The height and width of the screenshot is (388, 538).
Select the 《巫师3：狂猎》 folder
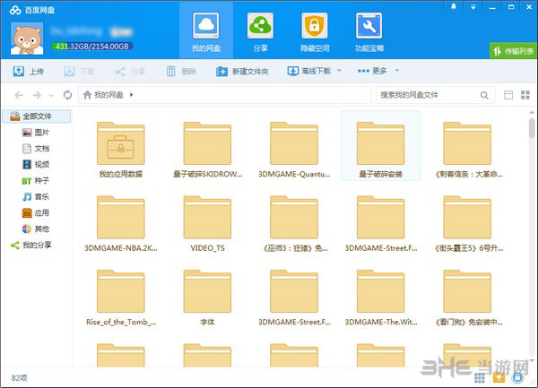point(294,224)
